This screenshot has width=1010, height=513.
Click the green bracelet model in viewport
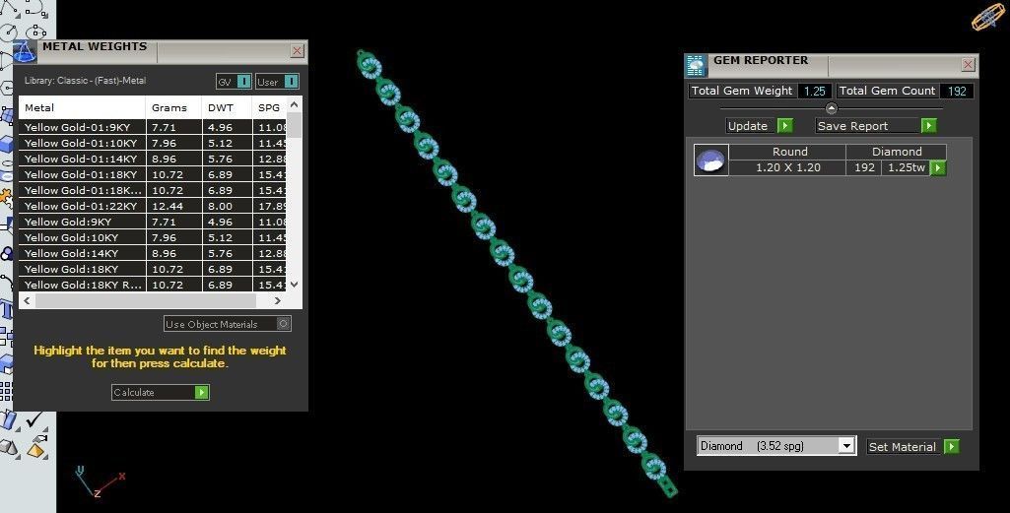[517, 276]
